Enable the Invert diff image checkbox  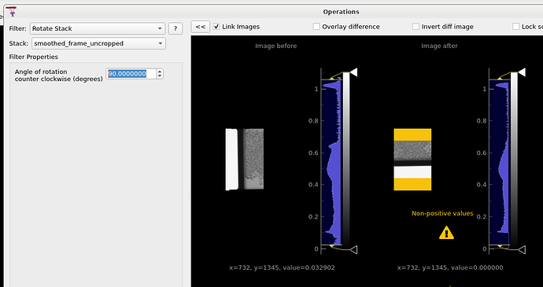[416, 27]
